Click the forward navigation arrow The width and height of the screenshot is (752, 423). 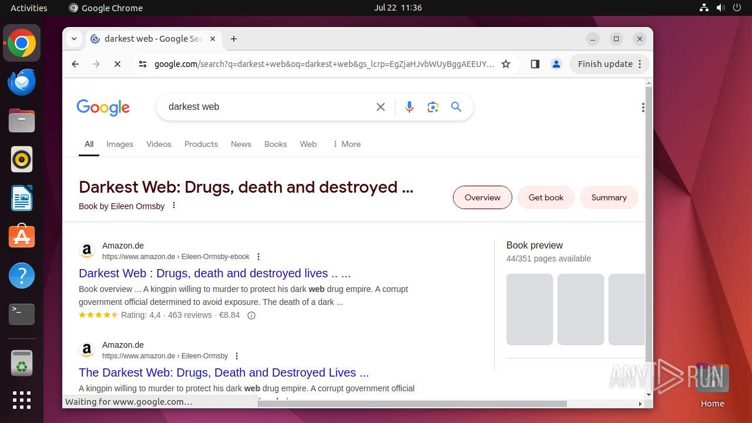point(96,64)
